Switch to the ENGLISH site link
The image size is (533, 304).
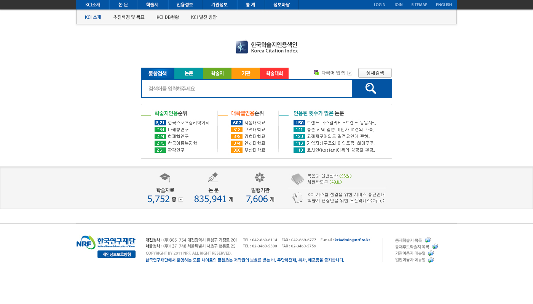[x=444, y=5]
